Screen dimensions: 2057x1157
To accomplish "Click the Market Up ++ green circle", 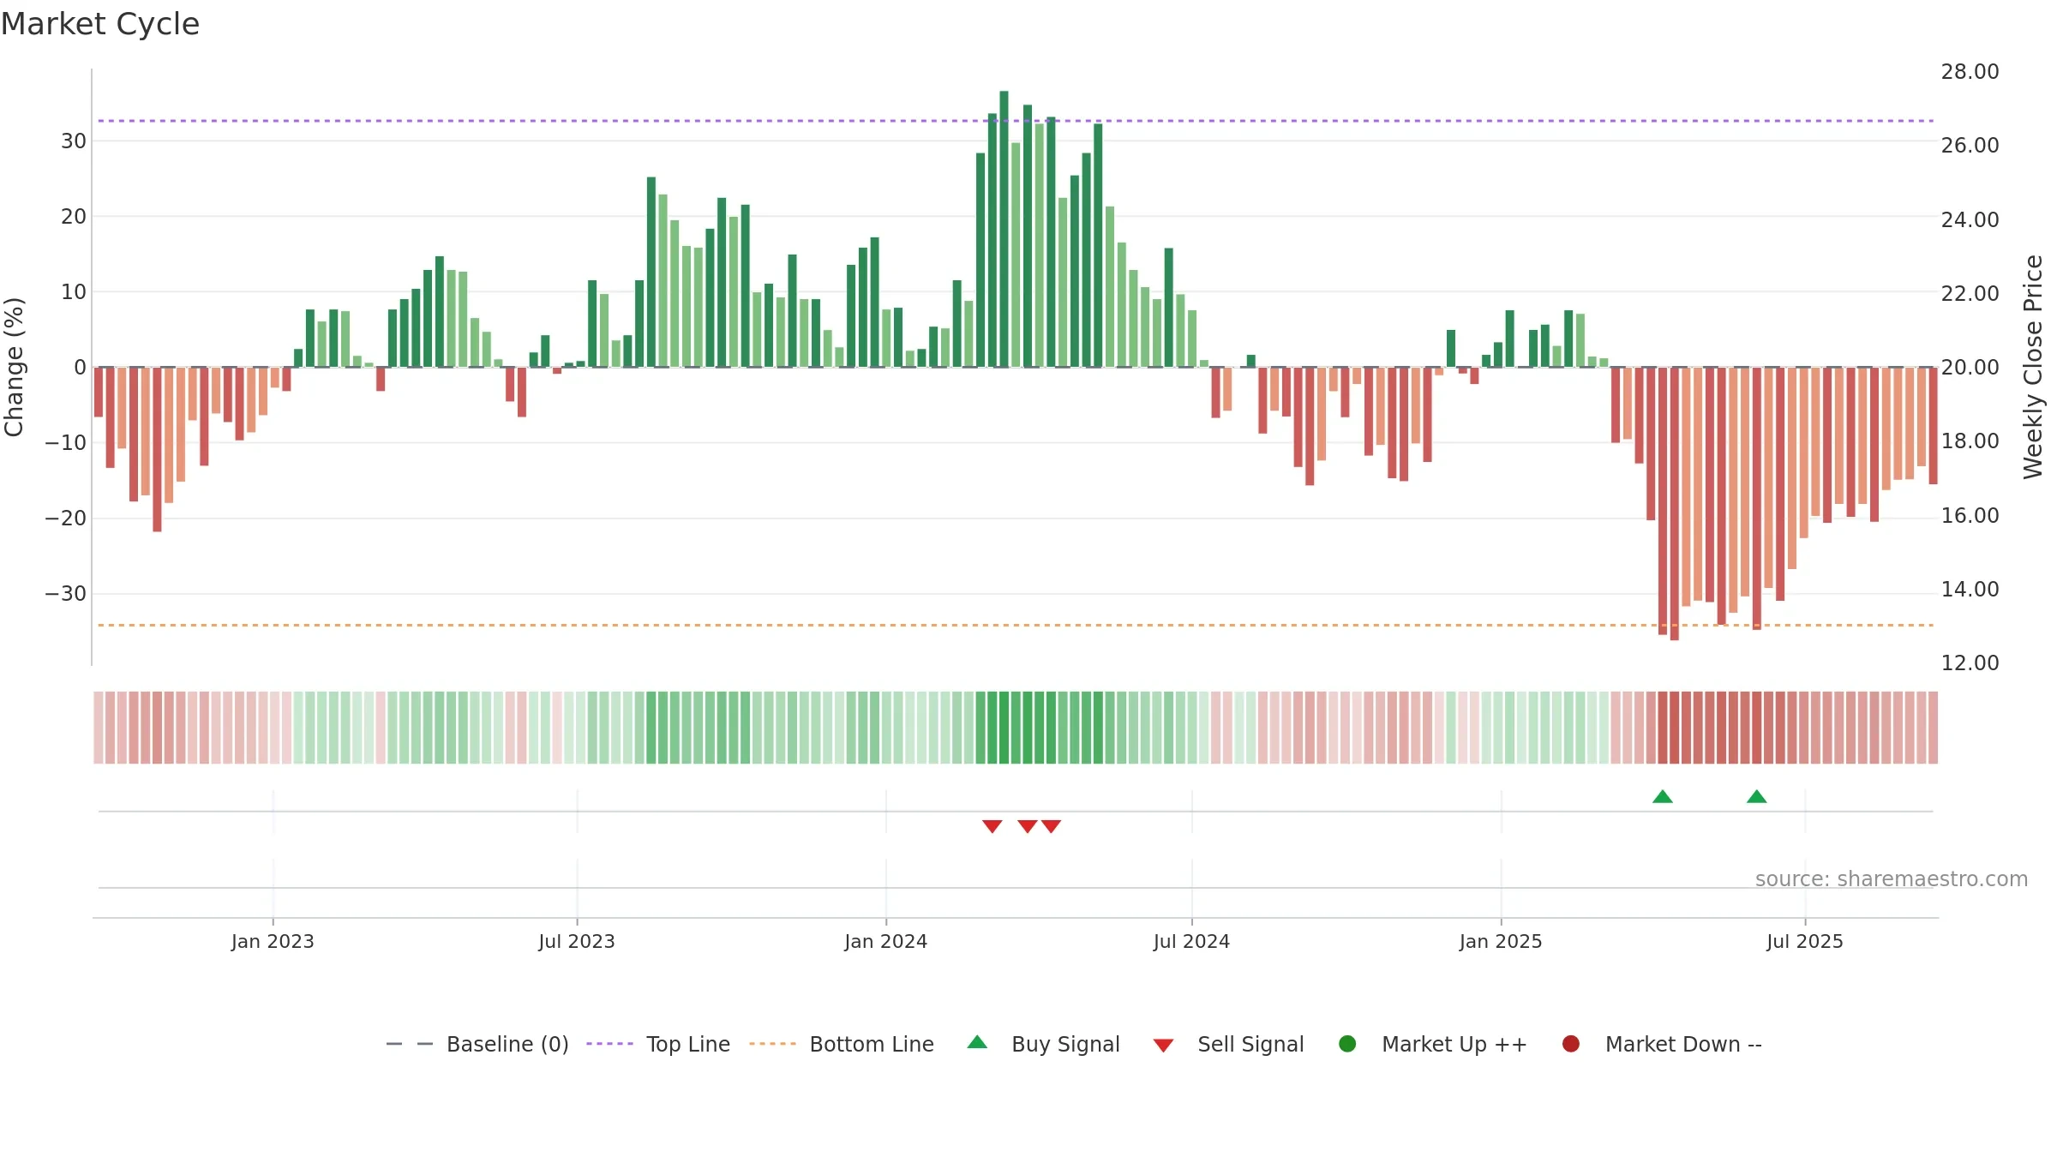I will point(1347,1044).
